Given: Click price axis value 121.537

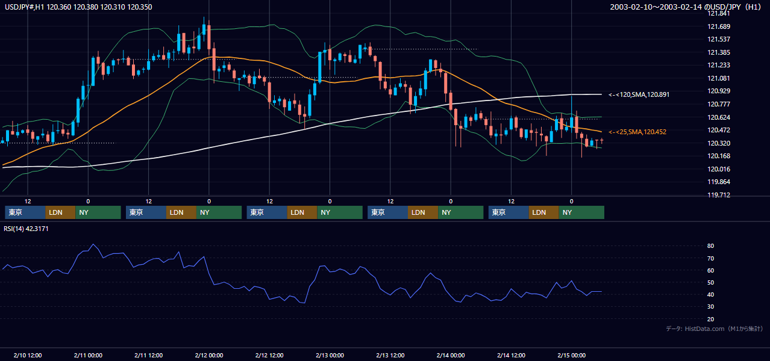Looking at the screenshot, I should [719, 39].
